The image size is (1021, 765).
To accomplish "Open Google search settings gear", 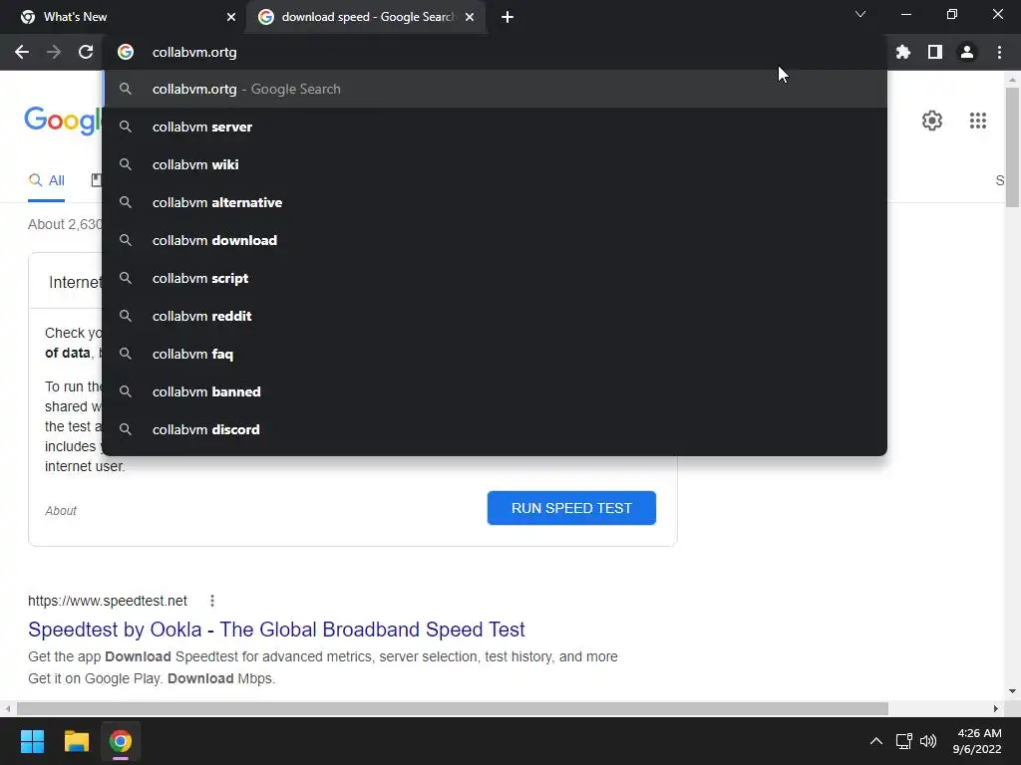I will (x=932, y=121).
